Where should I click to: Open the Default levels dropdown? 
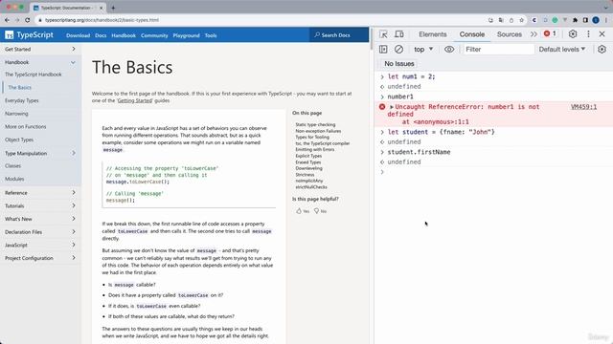[562, 49]
